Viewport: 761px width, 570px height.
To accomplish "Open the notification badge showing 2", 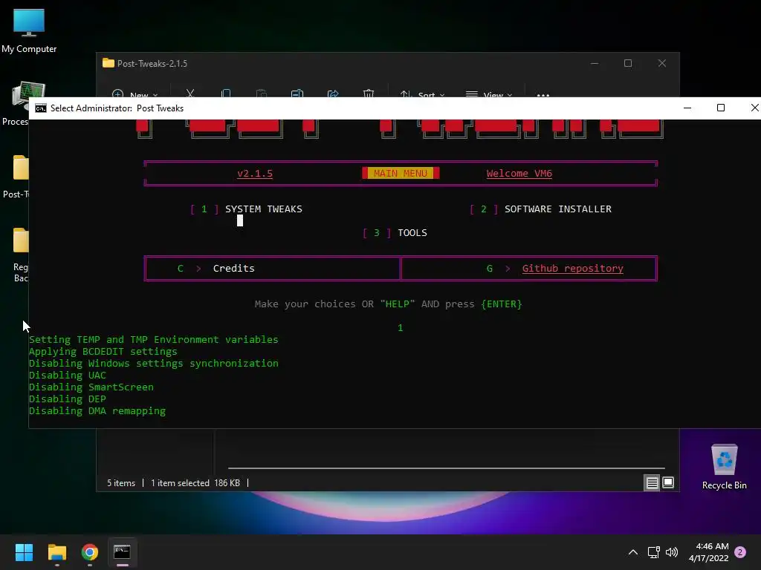I will (740, 552).
